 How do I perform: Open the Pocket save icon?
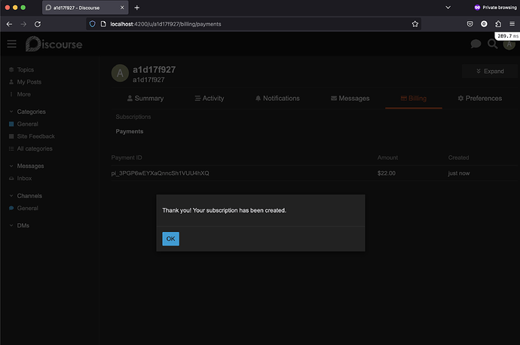(470, 24)
